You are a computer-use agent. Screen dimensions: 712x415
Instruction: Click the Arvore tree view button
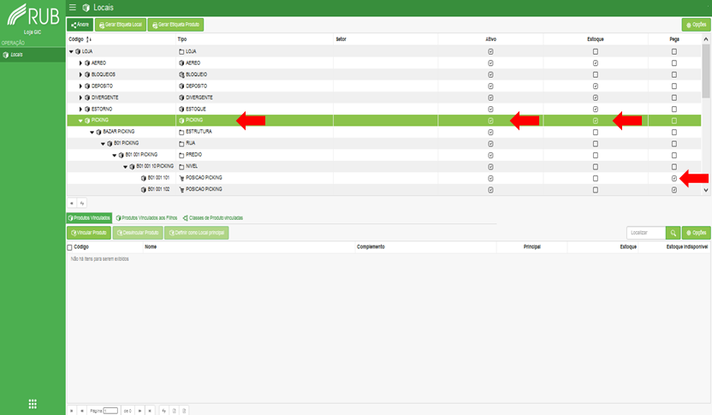tap(80, 25)
